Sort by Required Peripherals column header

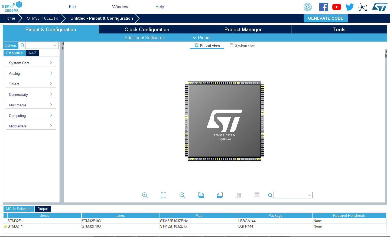click(x=349, y=215)
